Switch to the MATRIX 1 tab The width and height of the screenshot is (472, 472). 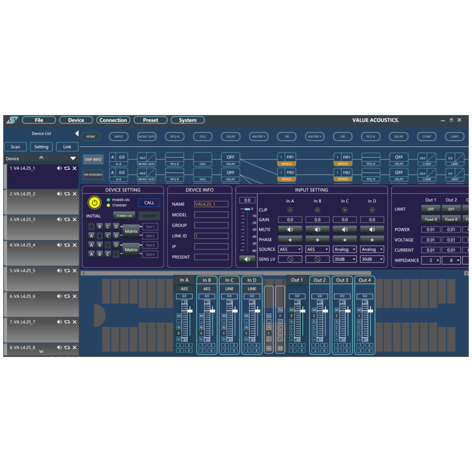point(259,136)
